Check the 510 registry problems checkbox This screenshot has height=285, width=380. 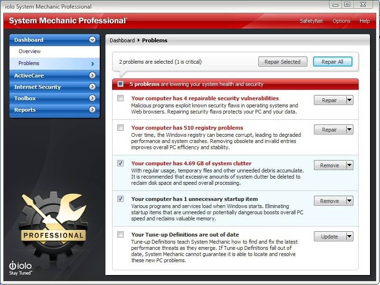121,128
